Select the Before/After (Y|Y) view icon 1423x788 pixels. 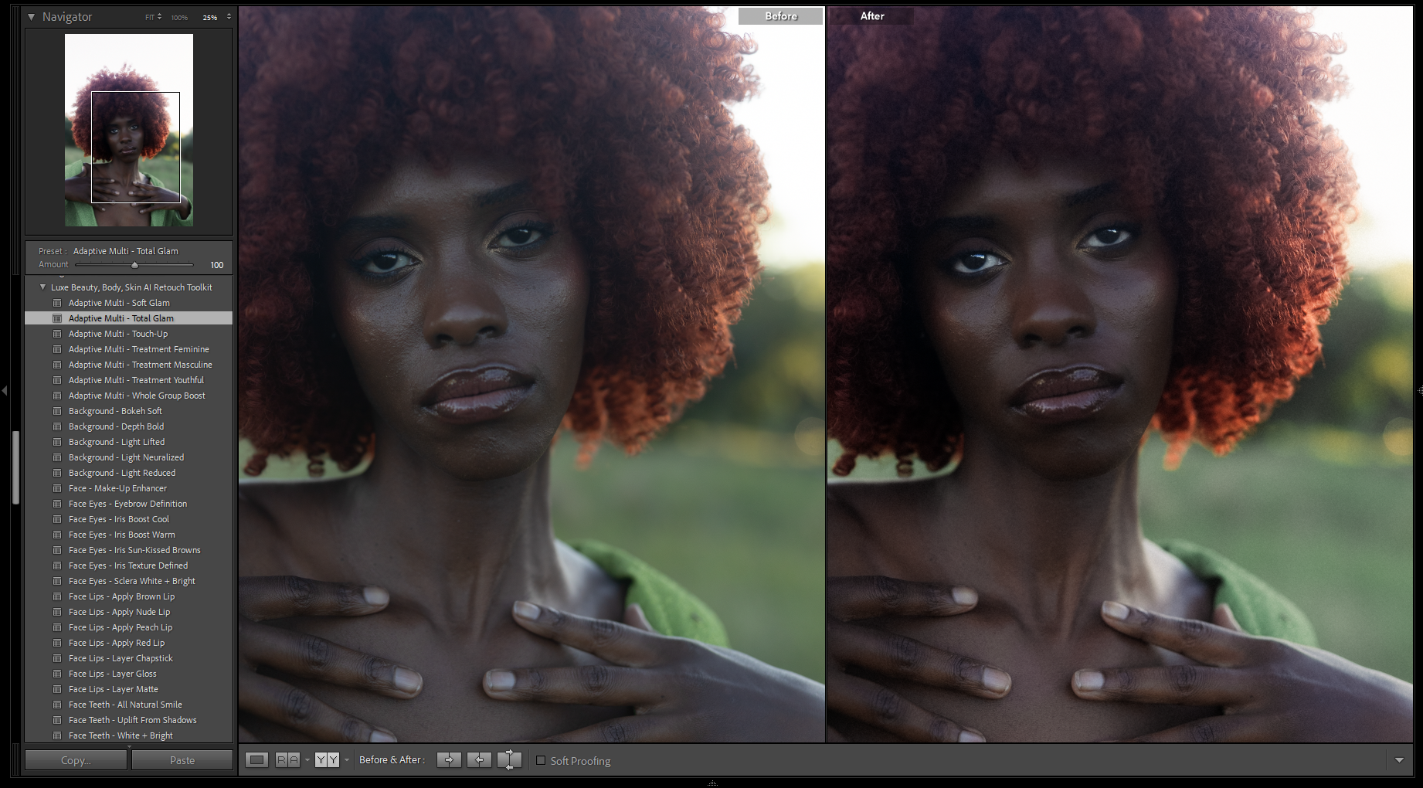(x=327, y=760)
